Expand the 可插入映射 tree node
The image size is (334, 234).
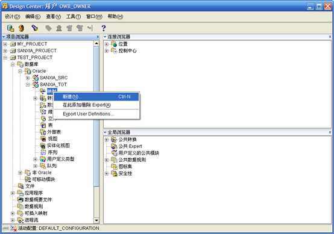(x=13, y=214)
